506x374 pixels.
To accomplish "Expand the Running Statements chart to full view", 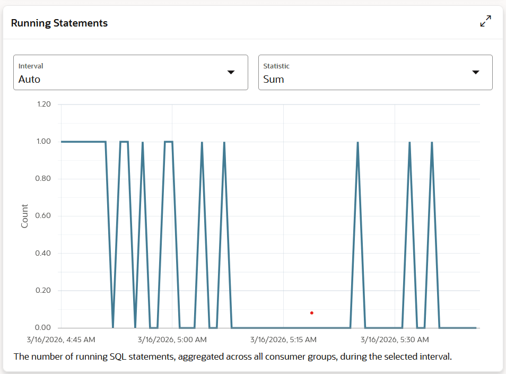I will click(x=486, y=21).
